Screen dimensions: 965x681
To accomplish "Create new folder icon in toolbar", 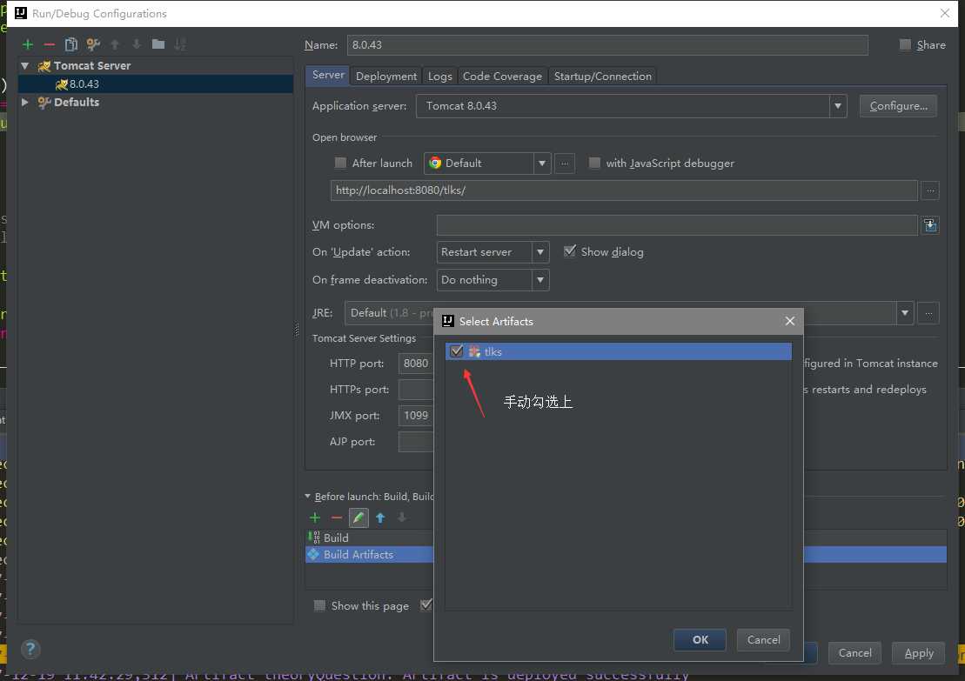I will pyautogui.click(x=158, y=44).
